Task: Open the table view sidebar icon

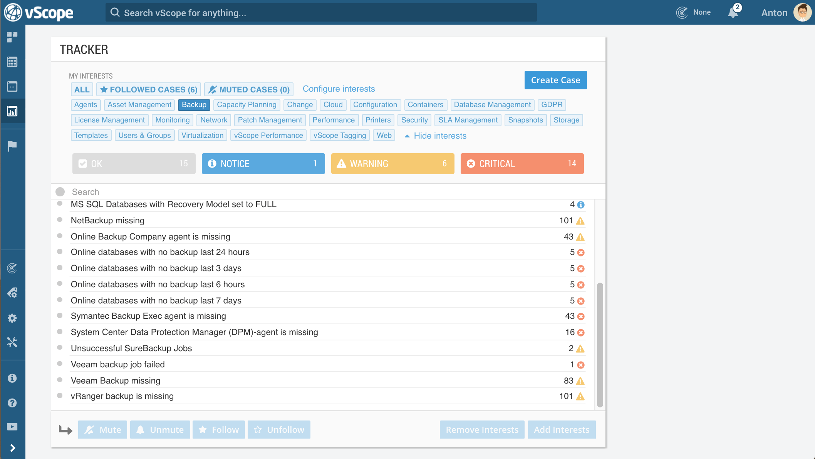Action: pos(12,62)
